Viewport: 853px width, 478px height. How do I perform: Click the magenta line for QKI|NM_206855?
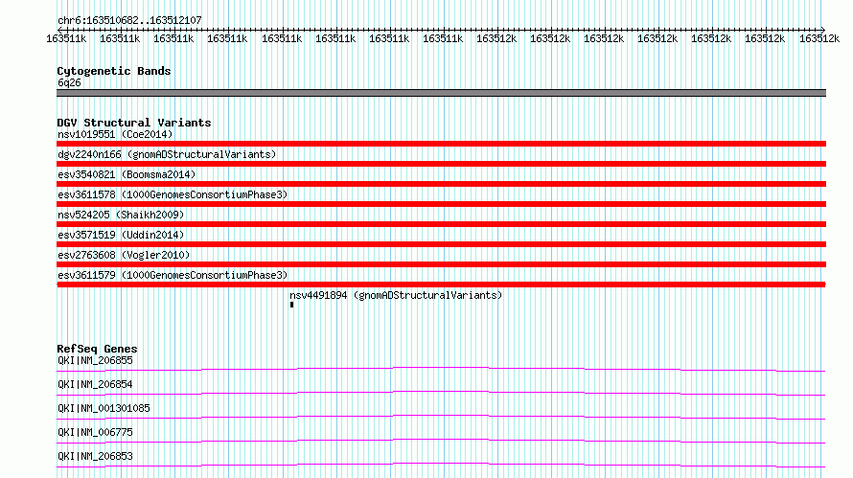[x=441, y=369]
